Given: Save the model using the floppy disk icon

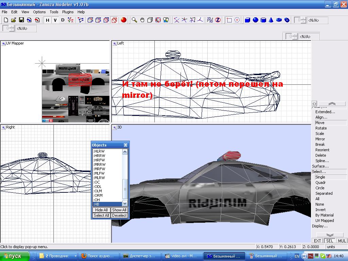Looking at the screenshot, I should click(21, 20).
